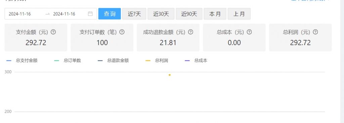The image size is (344, 123).
Task: Click the 300 axis label
Action: [x=8, y=72]
